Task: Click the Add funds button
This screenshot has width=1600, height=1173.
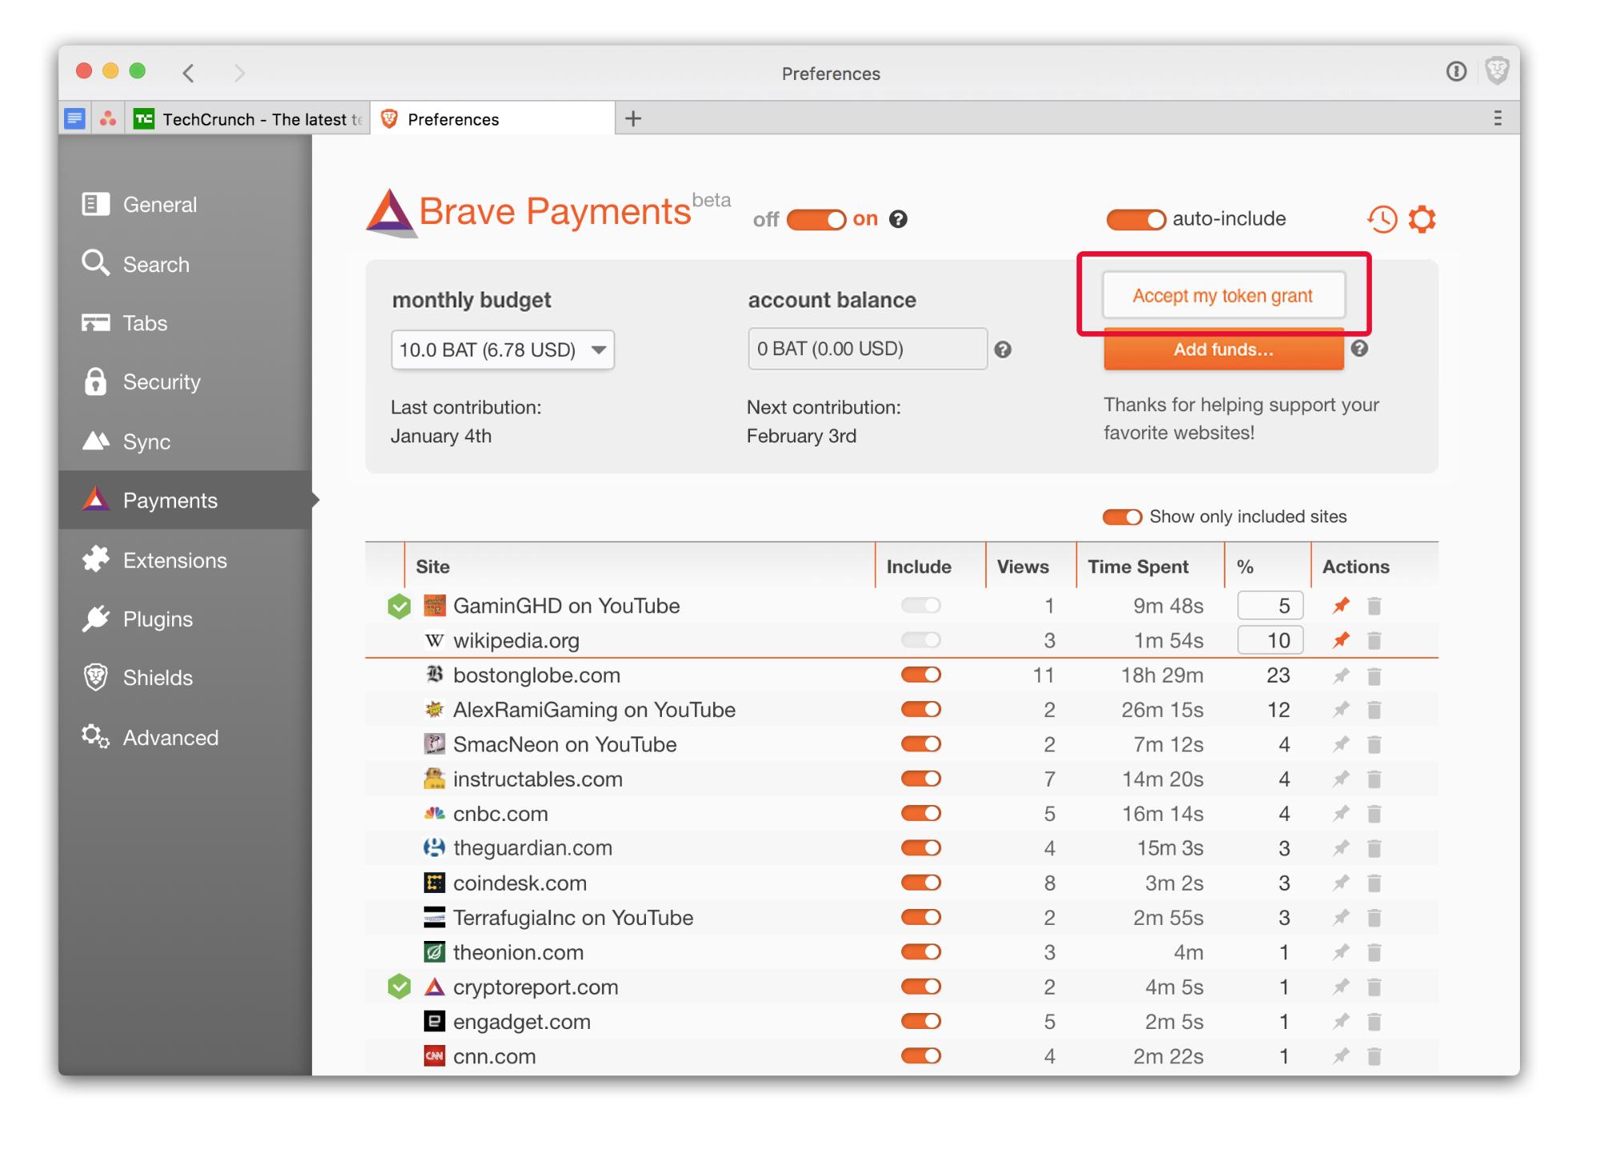Action: [x=1223, y=349]
